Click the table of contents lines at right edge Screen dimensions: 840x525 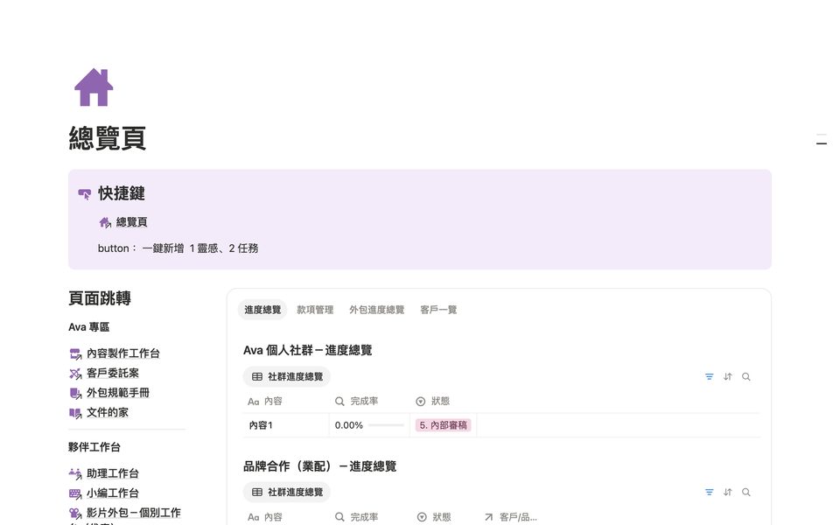click(x=822, y=139)
